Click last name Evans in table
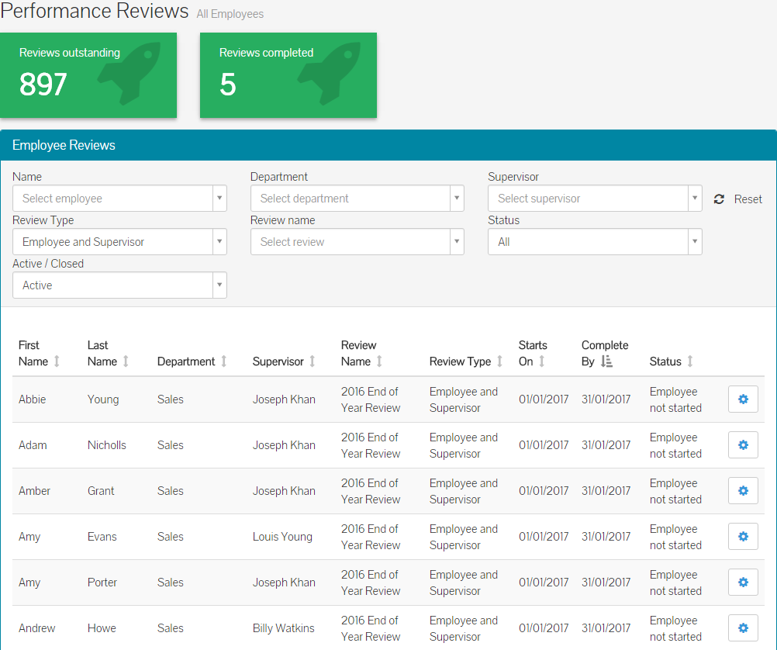Viewport: 777px width, 650px height. click(102, 537)
